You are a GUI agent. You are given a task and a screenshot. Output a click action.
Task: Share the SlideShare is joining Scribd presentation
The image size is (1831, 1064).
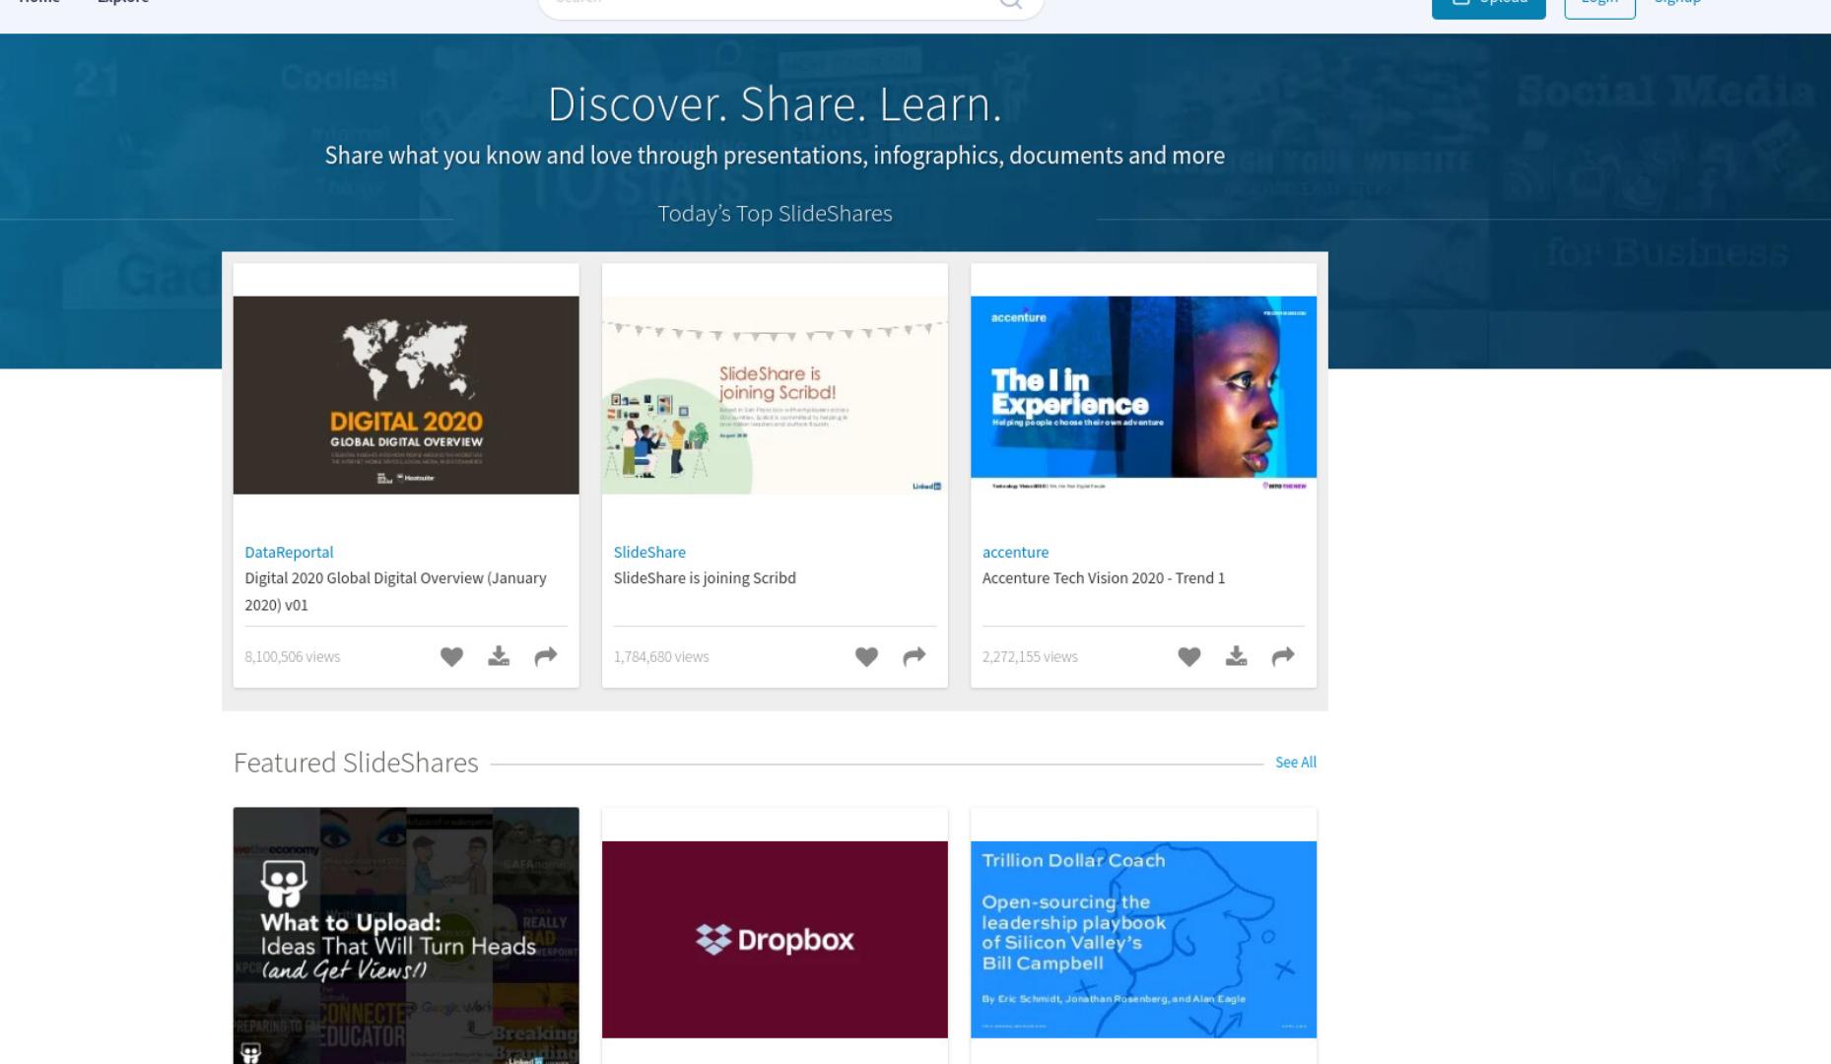coord(915,656)
